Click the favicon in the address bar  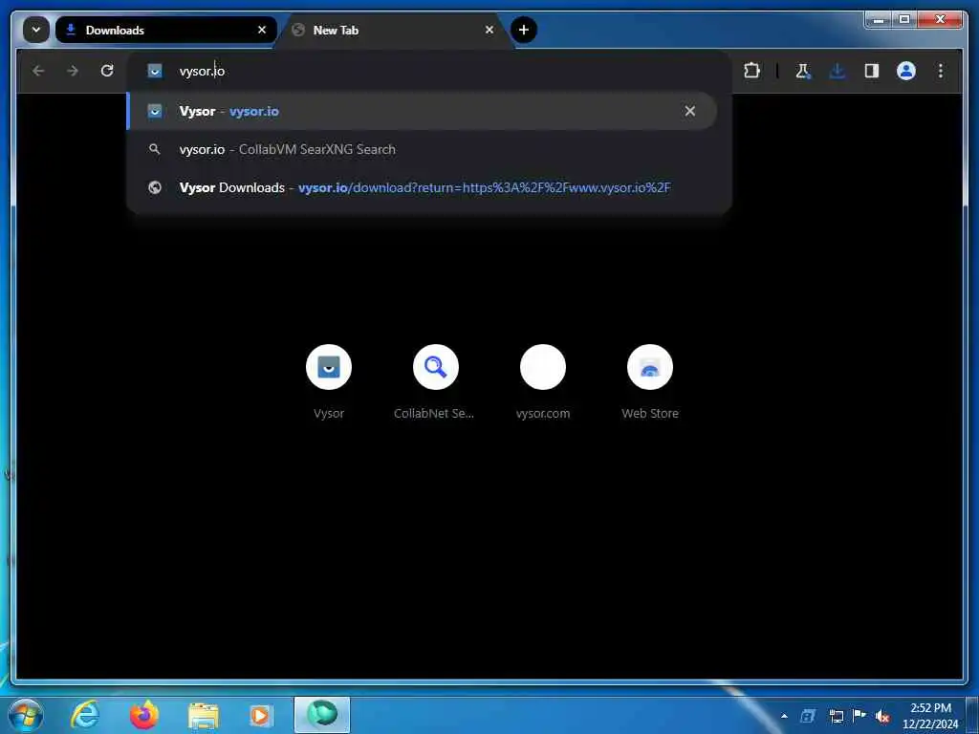coord(155,71)
